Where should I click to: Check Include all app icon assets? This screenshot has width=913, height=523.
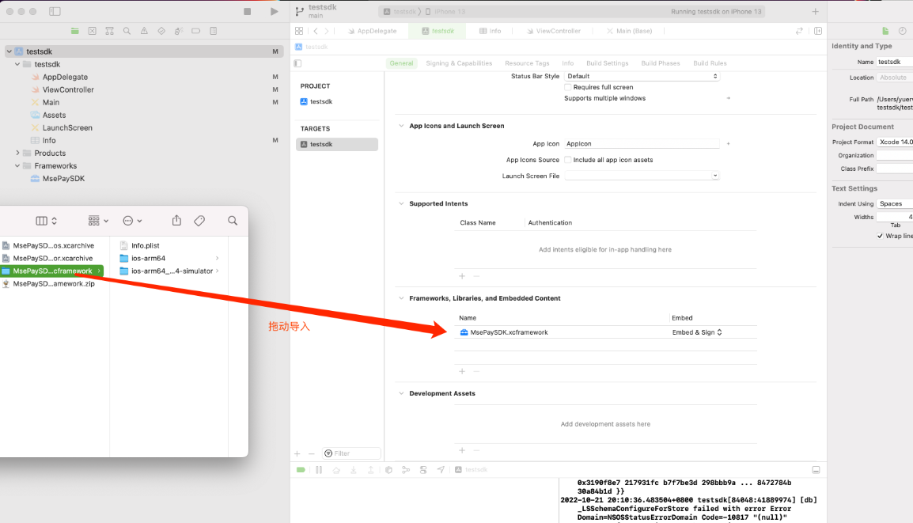point(568,160)
